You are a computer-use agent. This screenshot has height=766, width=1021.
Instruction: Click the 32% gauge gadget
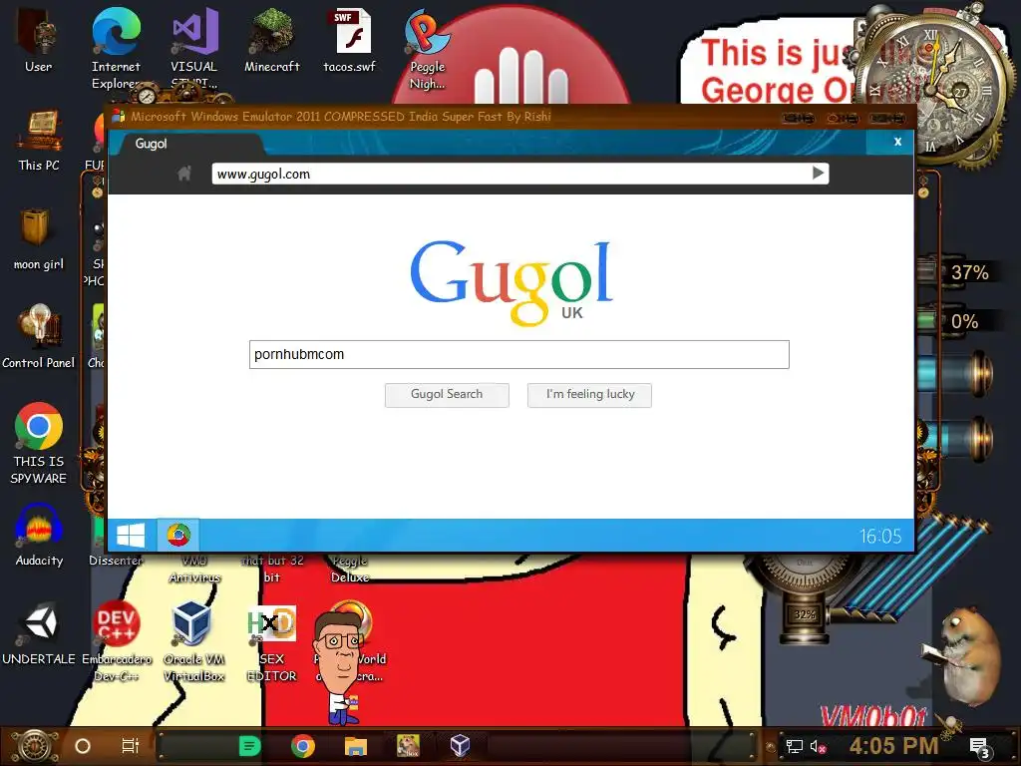click(805, 614)
